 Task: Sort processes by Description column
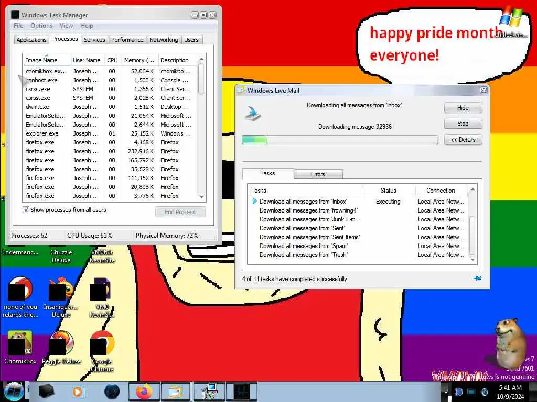[177, 60]
